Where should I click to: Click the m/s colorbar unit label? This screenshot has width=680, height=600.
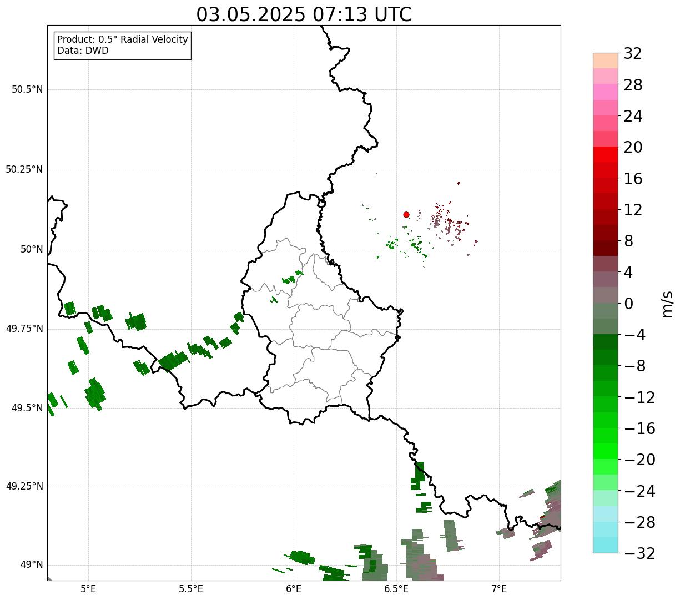pos(667,304)
